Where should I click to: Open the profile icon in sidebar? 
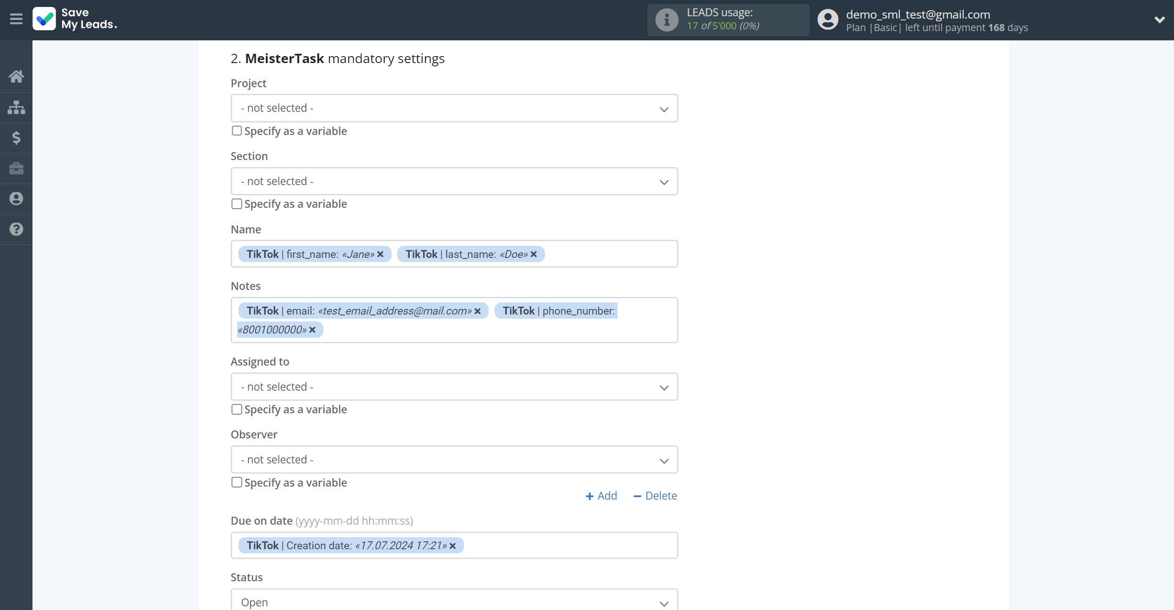coord(16,199)
